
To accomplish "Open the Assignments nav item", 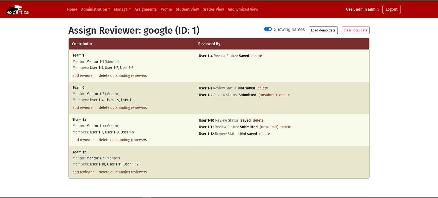I will click(145, 9).
